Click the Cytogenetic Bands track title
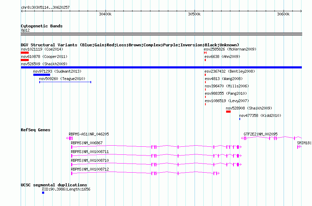Image resolution: width=312 pixels, height=206 pixels. pos(42,26)
